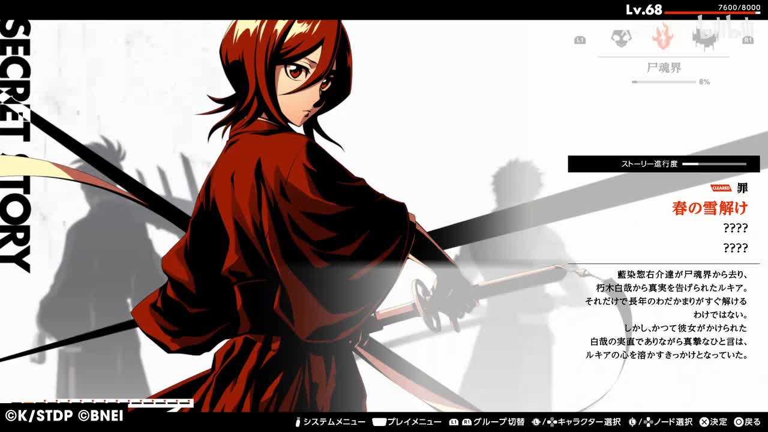768x432 pixels.
Task: Click the ストーリー進行度 progress bar
Action: (x=714, y=164)
